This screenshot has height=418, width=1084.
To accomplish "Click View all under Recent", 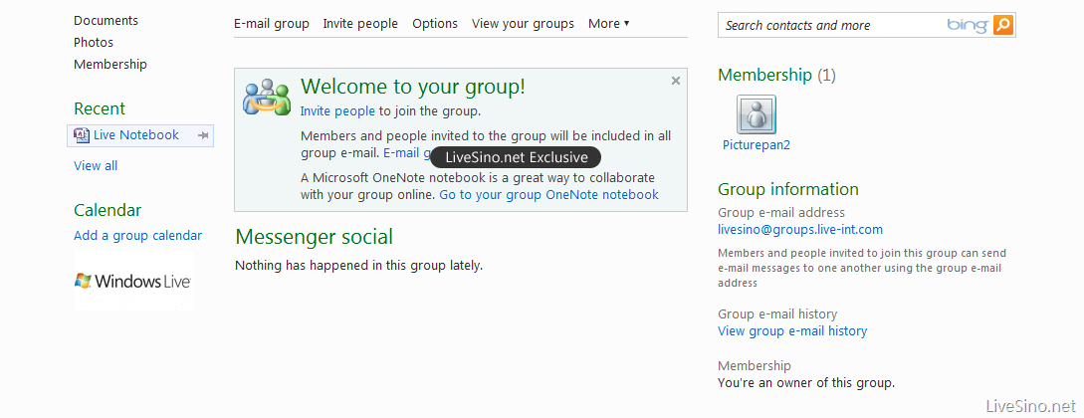I will 96,166.
